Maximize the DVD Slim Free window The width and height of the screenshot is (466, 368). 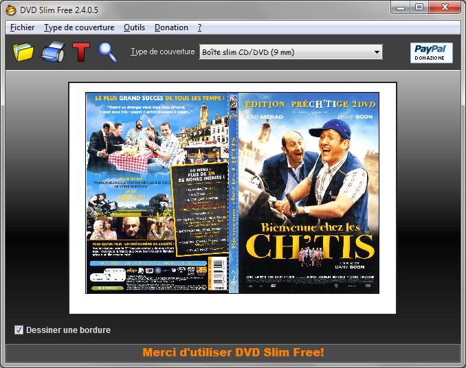pos(419,7)
